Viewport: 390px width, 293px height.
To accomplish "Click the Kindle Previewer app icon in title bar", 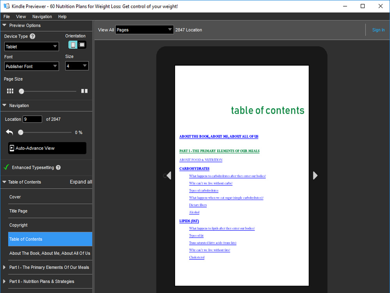I will [x=6, y=6].
